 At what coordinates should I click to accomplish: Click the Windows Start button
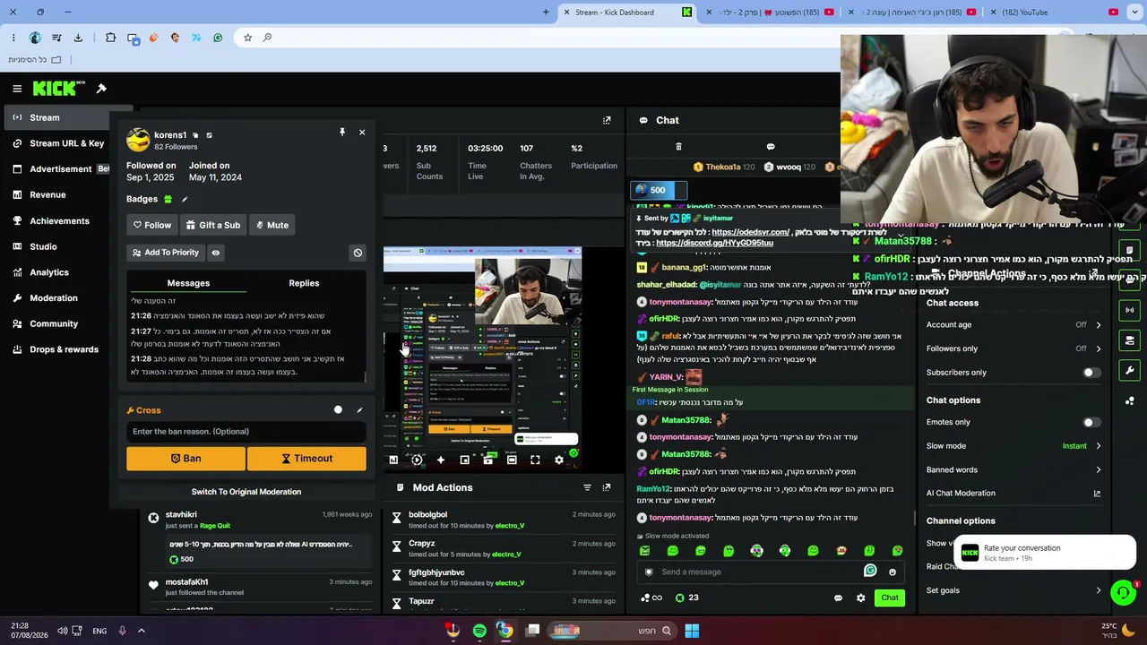[692, 631]
